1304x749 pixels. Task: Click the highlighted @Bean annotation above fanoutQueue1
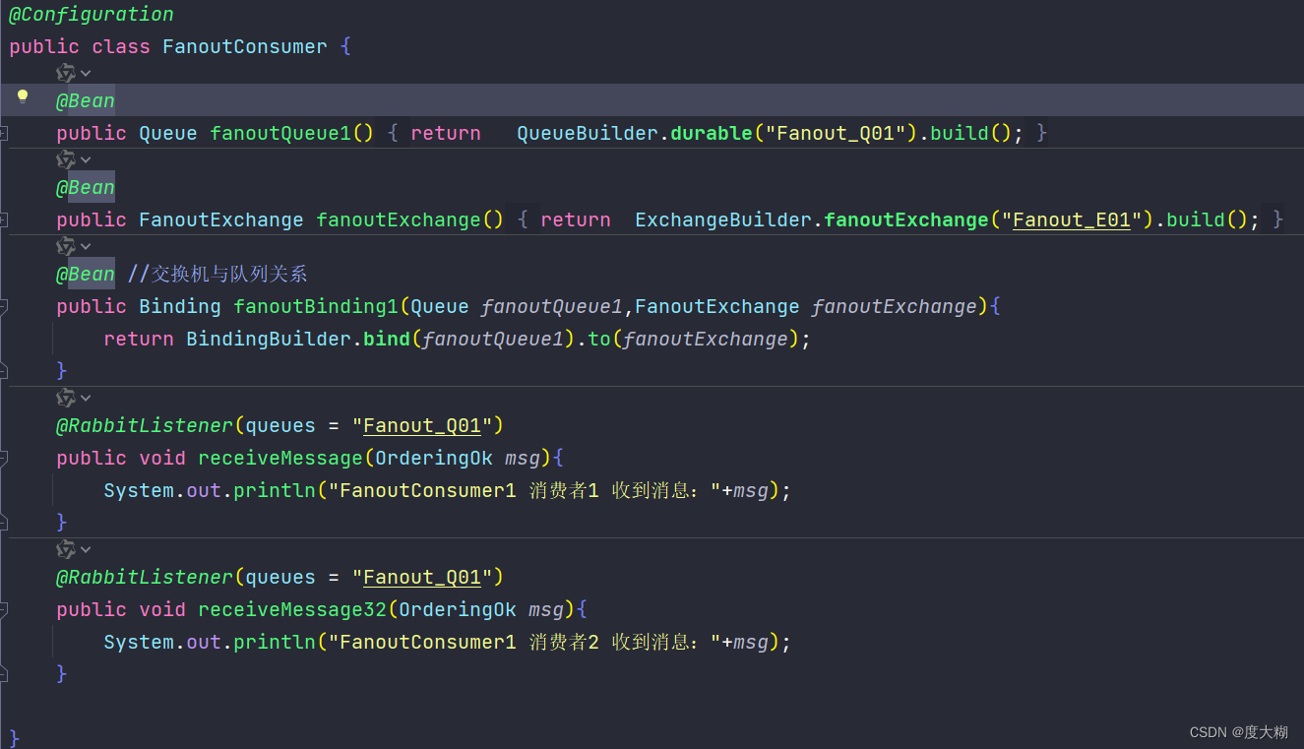coord(86,100)
